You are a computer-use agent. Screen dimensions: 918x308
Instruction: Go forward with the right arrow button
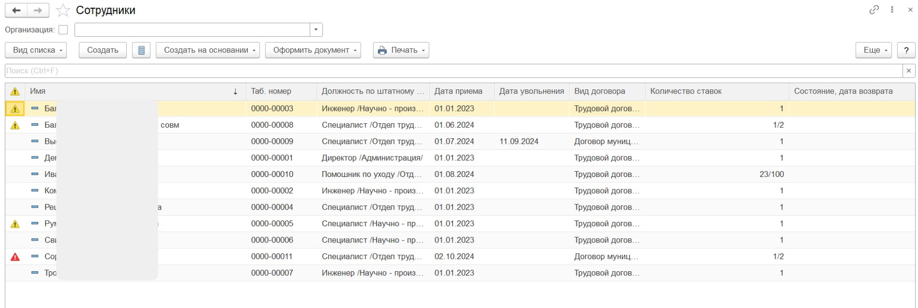(x=38, y=10)
